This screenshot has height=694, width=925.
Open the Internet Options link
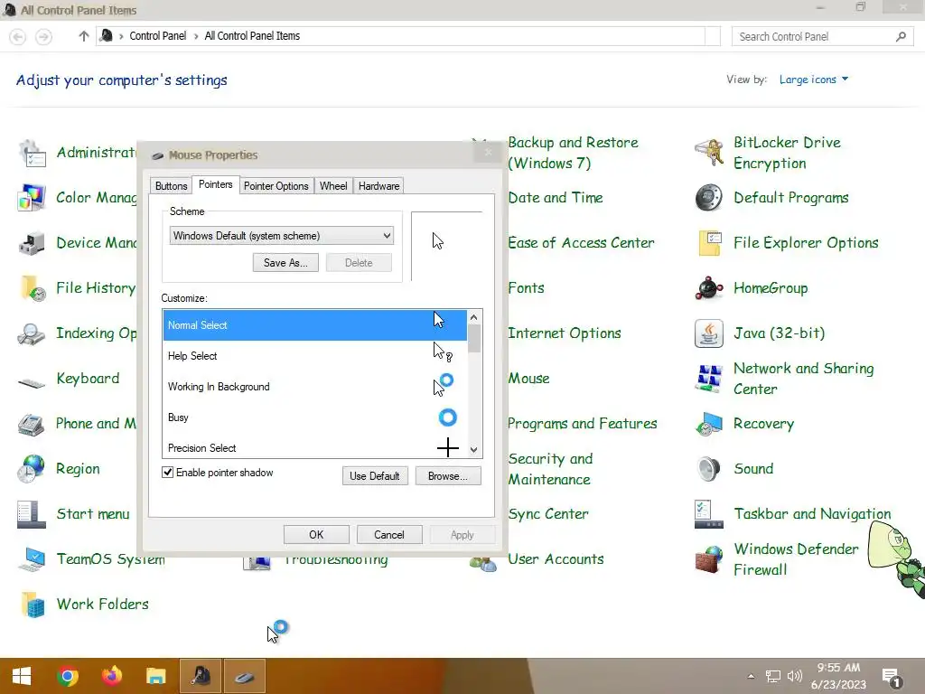(x=565, y=333)
